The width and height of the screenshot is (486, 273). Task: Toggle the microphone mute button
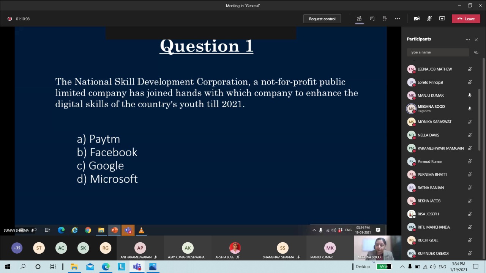429,19
